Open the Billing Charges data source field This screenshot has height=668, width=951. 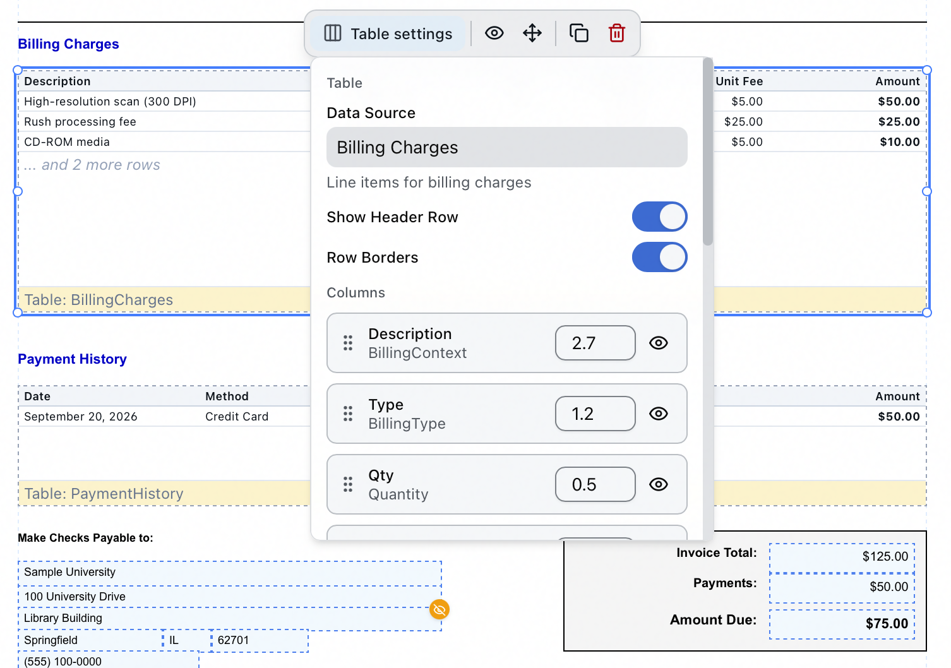[507, 147]
